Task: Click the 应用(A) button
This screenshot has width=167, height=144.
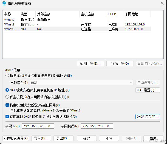Action: pyautogui.click(x=131, y=138)
